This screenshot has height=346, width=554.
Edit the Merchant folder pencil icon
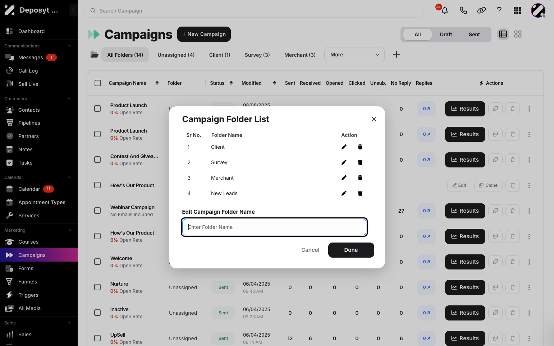344,178
